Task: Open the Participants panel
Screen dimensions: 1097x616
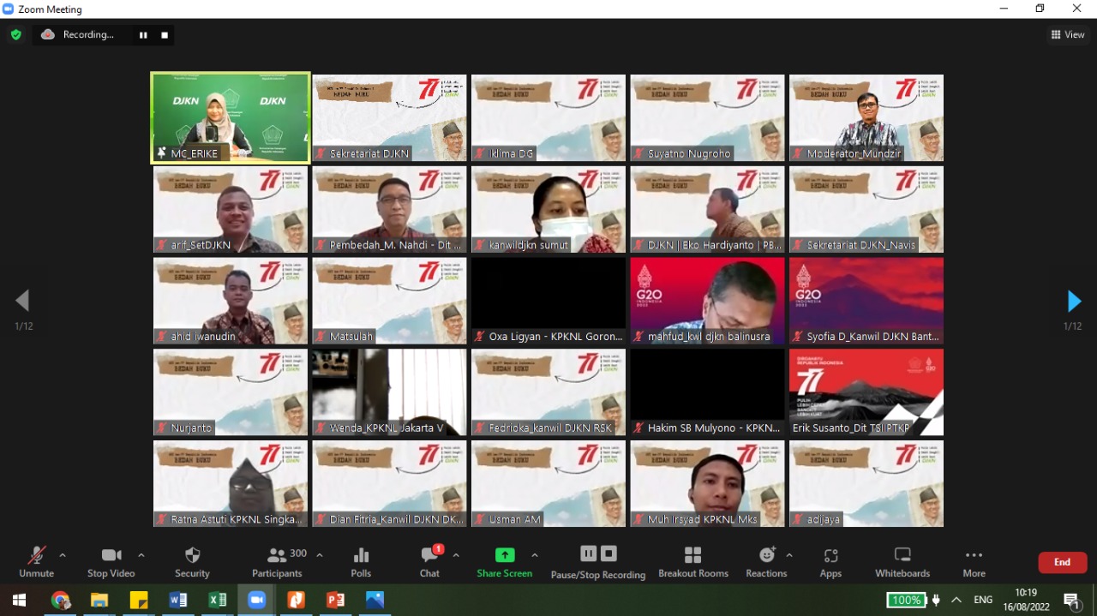Action: point(277,562)
